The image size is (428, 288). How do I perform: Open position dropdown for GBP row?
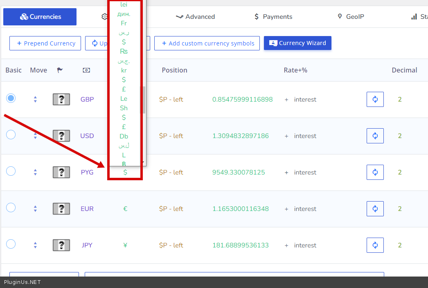pos(171,99)
